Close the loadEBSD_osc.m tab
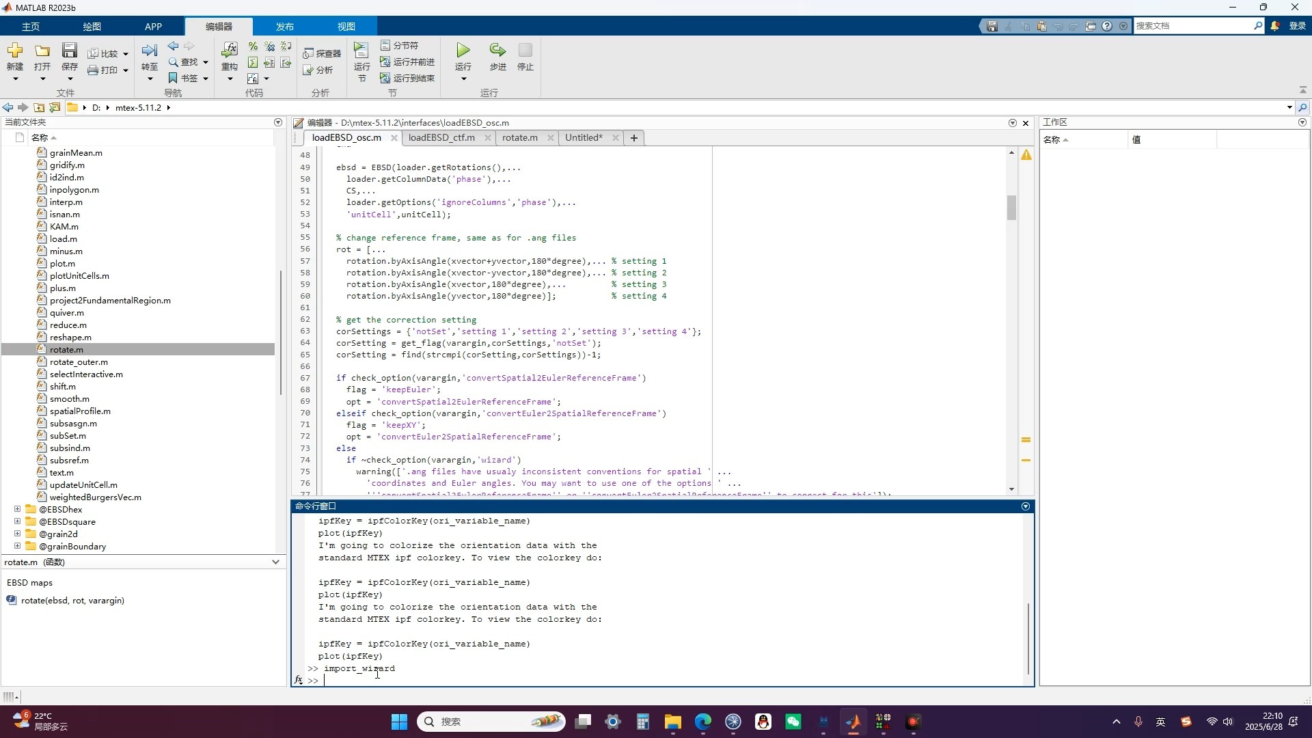This screenshot has height=738, width=1312. click(394, 138)
